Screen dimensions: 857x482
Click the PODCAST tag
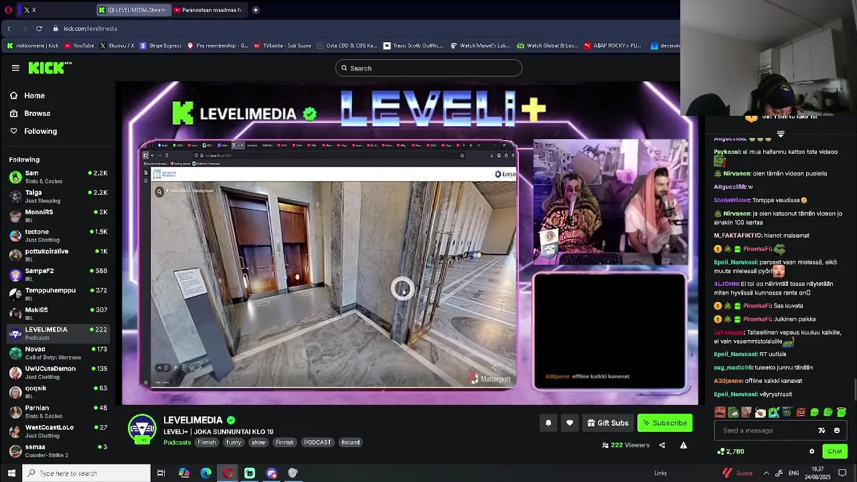[x=317, y=443]
